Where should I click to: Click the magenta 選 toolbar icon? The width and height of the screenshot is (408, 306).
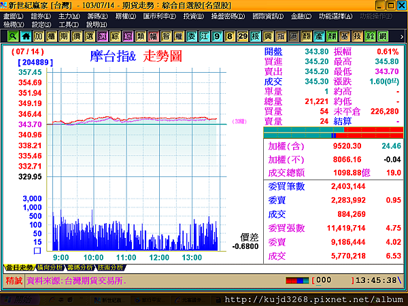[102, 36]
